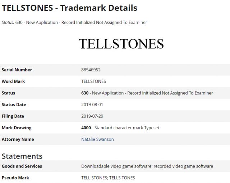Click the Statements section heading

click(22, 156)
